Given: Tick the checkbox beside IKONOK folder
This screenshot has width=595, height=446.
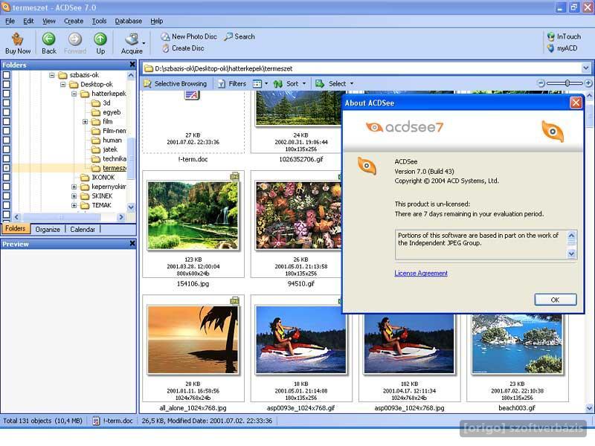Looking at the screenshot, I should tap(7, 177).
